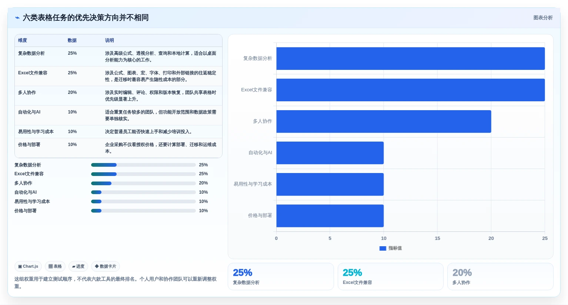
Task: Select the 25% 复杂数据分析 data card
Action: [281, 277]
